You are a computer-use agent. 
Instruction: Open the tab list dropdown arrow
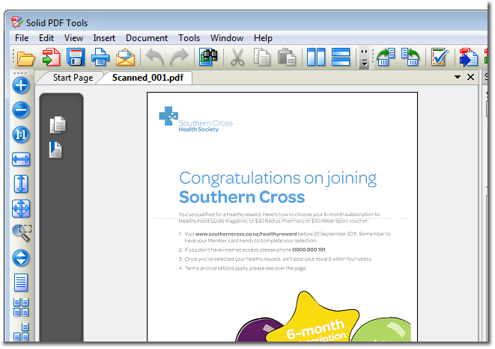458,77
